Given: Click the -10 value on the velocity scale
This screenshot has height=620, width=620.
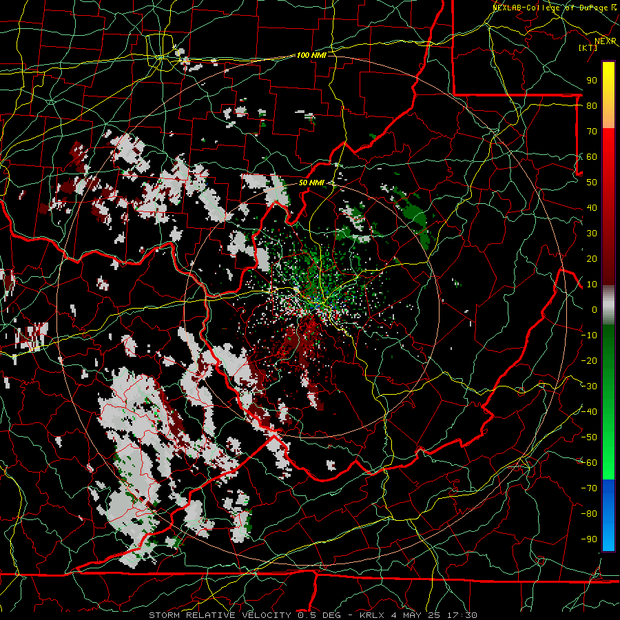Looking at the screenshot, I should (x=589, y=335).
